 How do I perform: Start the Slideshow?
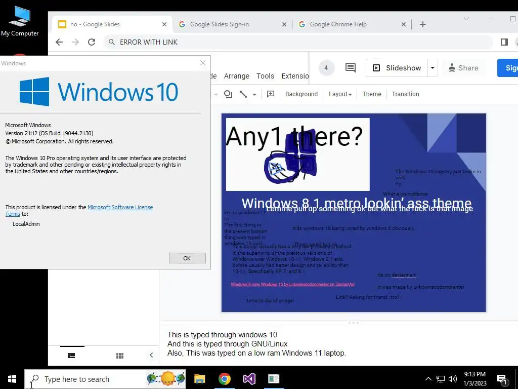[x=397, y=68]
